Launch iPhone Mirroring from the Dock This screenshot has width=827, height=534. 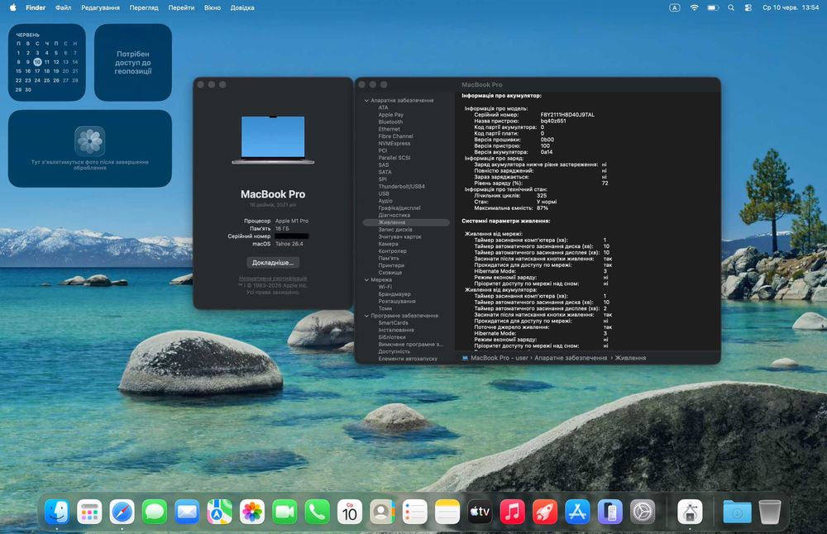coord(610,512)
